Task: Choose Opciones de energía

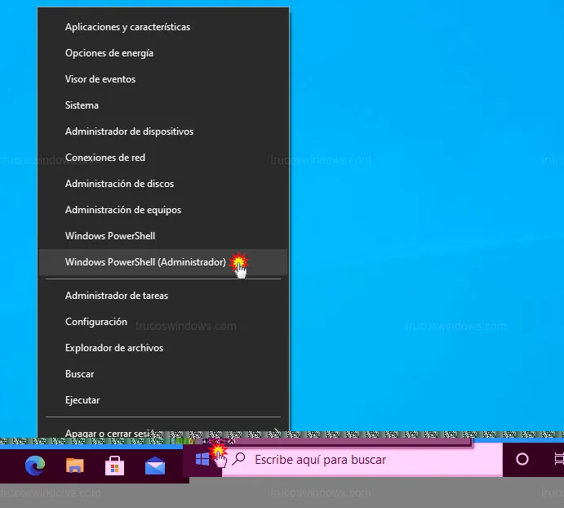Action: 109,53
